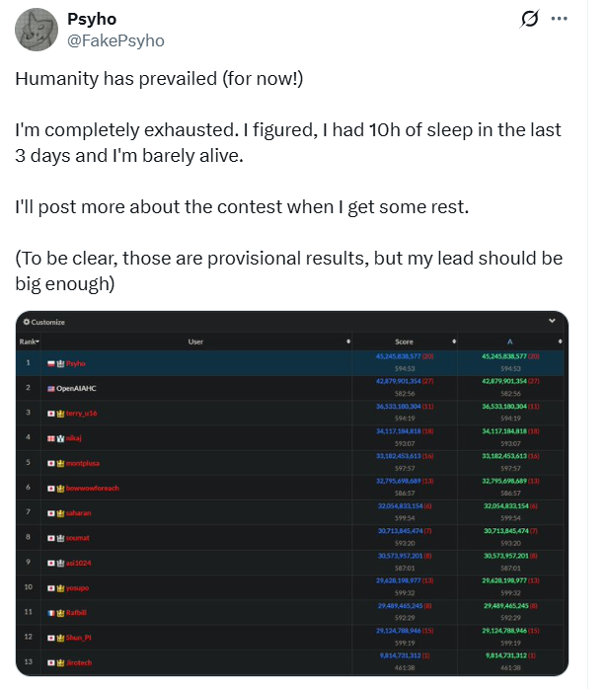Open Psyho's profile avatar
Image resolution: width=608 pixels, height=689 pixels.
coord(37,30)
